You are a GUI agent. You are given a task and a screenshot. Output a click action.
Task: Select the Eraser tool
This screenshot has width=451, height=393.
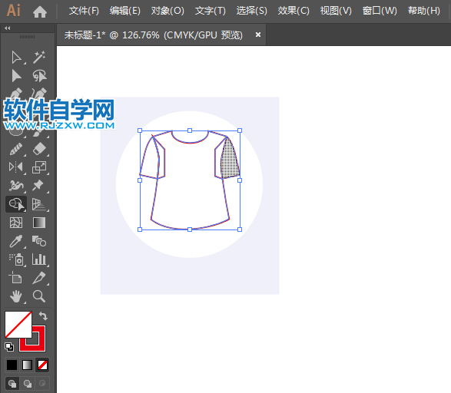[39, 149]
